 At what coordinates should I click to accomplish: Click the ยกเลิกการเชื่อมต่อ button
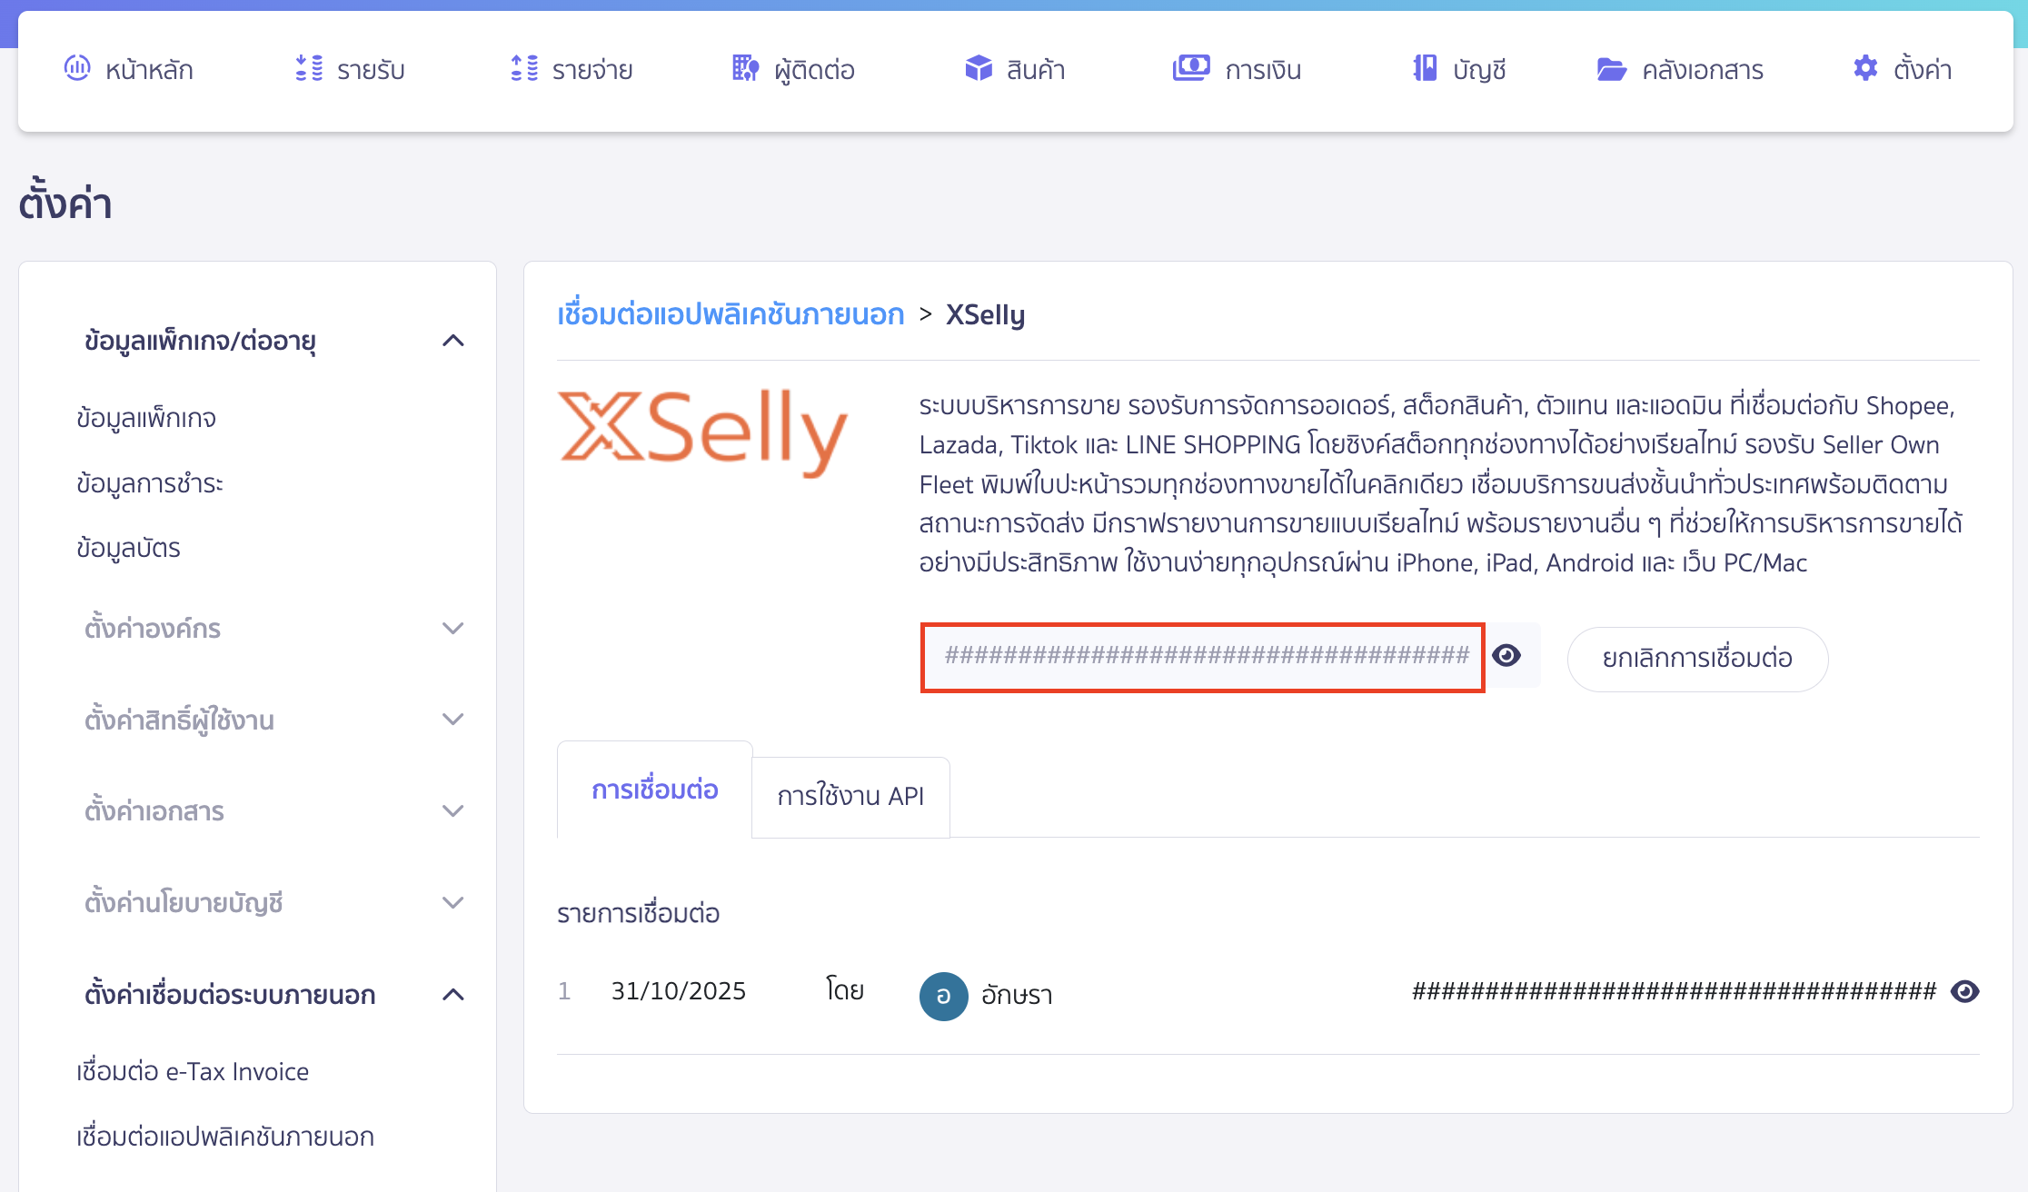(x=1696, y=659)
